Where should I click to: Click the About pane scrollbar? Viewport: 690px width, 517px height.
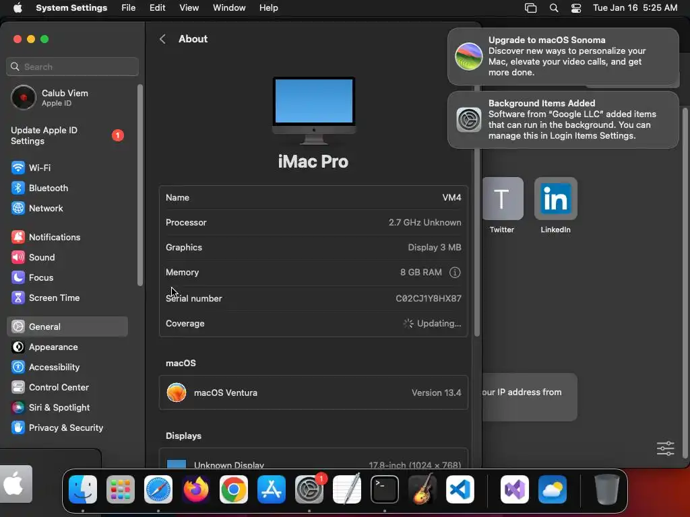(476, 211)
